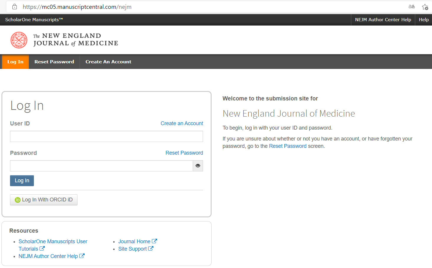Add page to favorites star icon
The width and height of the screenshot is (432, 268).
[x=425, y=7]
